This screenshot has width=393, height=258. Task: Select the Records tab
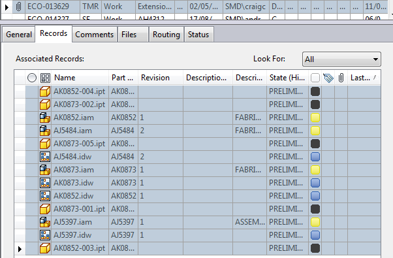(x=54, y=33)
